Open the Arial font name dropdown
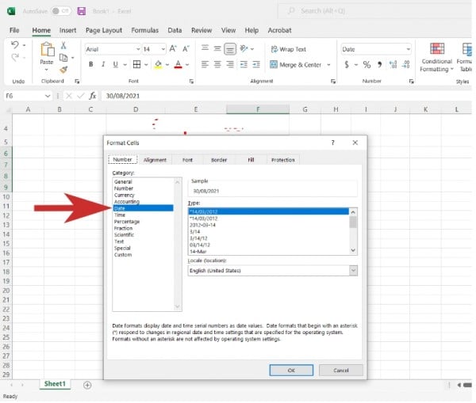This screenshot has height=403, width=476. point(138,49)
